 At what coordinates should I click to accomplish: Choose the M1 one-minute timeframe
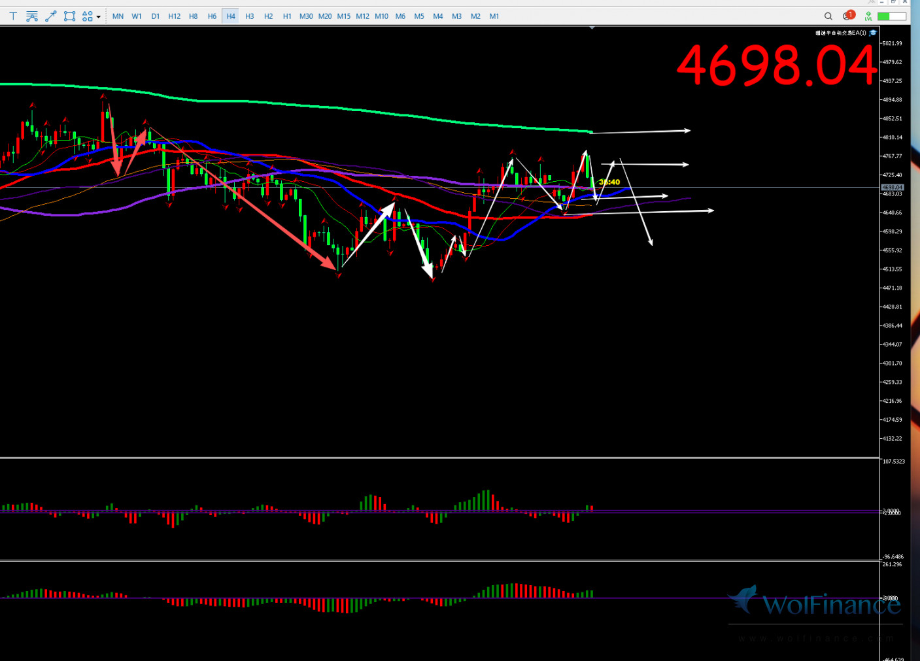click(494, 16)
